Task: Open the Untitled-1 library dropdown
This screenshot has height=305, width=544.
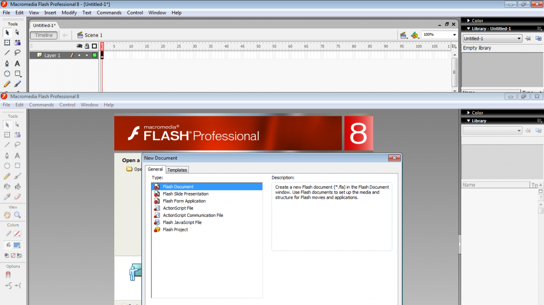Action: (519, 38)
